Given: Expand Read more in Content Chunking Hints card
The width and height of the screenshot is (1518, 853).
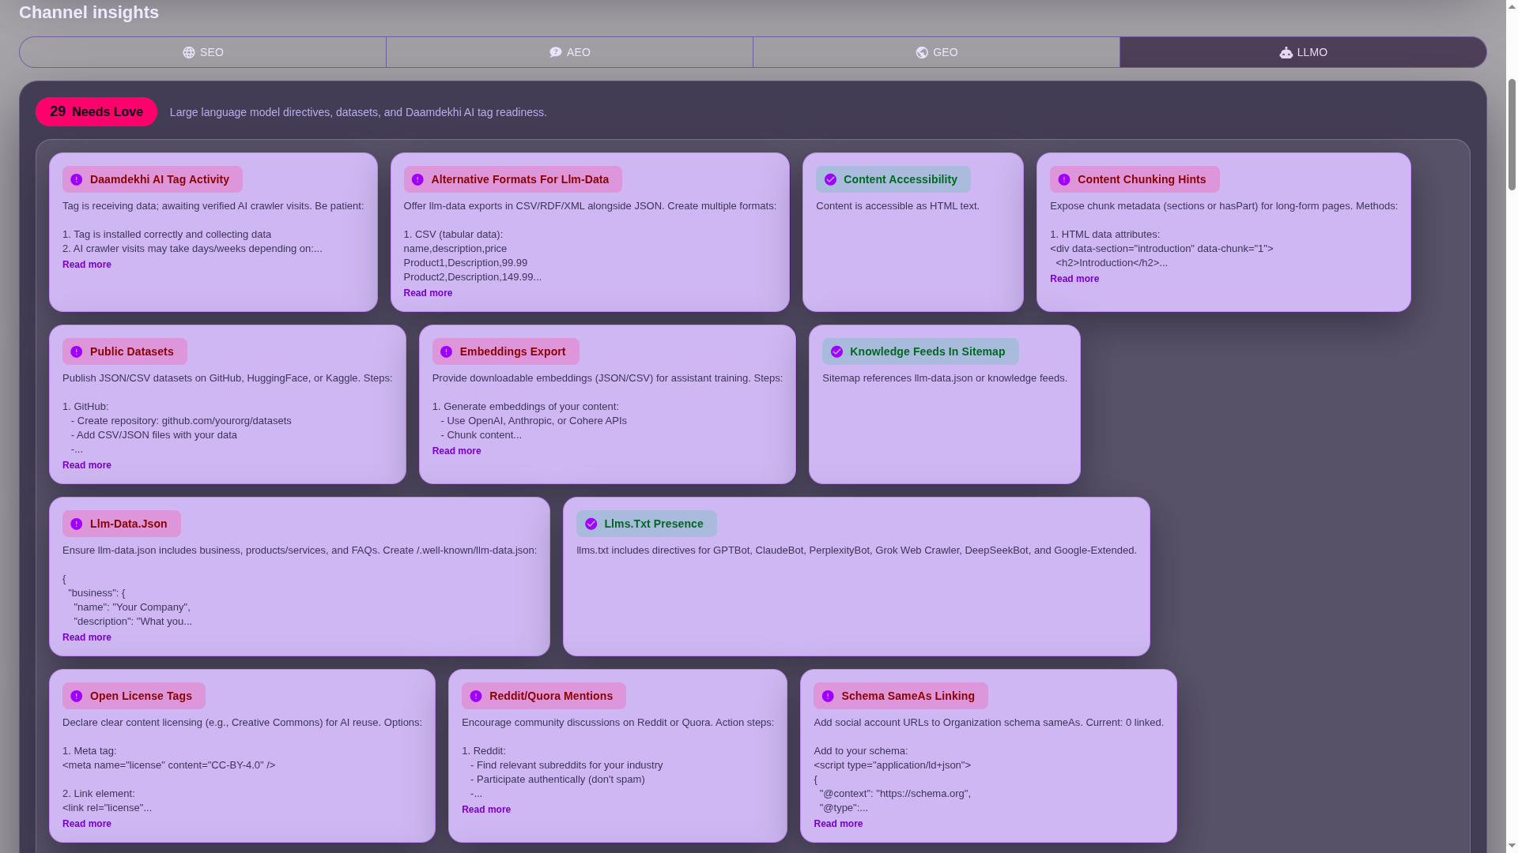Looking at the screenshot, I should (1074, 280).
